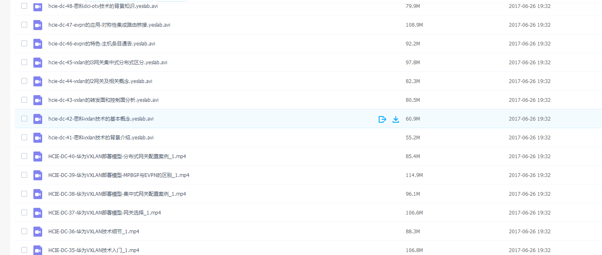Click the 79.9M size value
602x255 pixels.
tap(413, 6)
